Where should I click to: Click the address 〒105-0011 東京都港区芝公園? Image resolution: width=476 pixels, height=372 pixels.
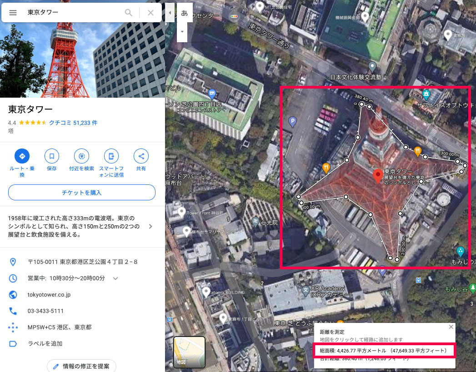coord(83,262)
